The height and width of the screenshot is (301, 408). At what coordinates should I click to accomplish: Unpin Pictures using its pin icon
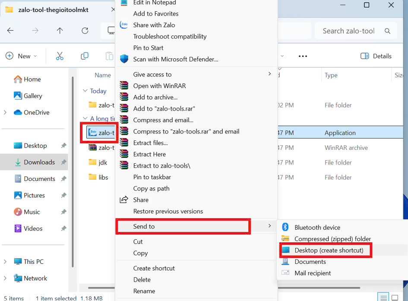(63, 195)
